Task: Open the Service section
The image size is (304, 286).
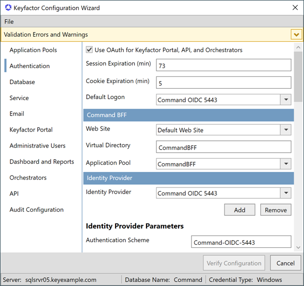Action: 19,98
